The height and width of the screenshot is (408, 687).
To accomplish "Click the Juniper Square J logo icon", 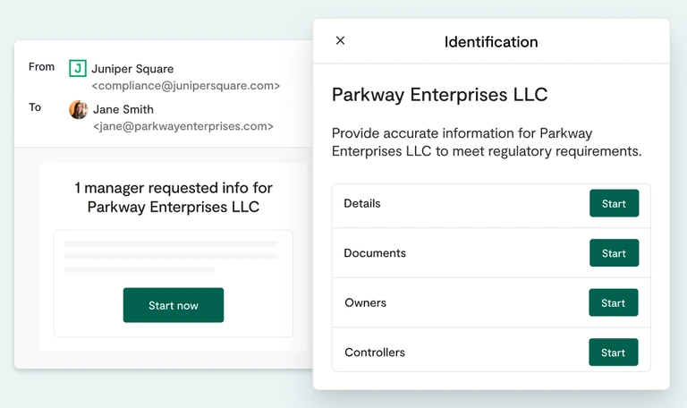I will [x=78, y=68].
